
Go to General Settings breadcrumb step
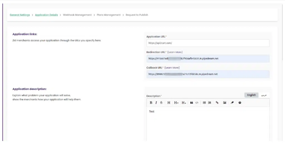(20, 15)
